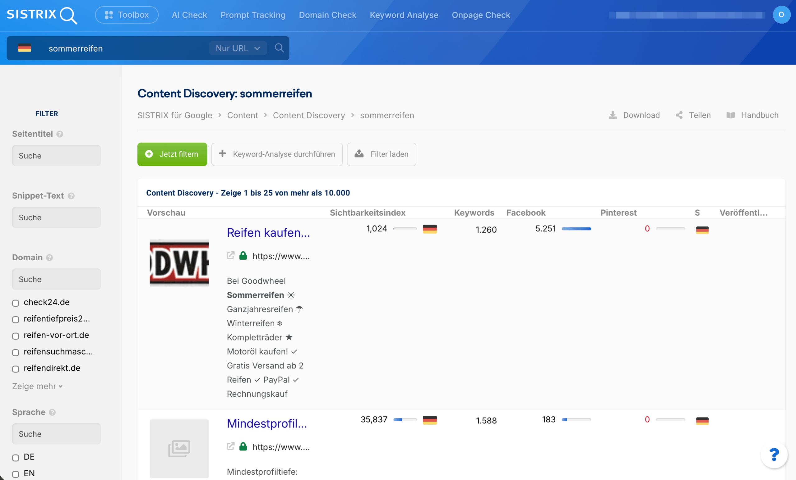This screenshot has height=480, width=796.
Task: Click Sichtbarkeitsindex bar for 35,837
Action: point(405,420)
